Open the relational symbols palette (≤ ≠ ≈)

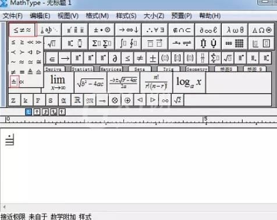[22, 30]
